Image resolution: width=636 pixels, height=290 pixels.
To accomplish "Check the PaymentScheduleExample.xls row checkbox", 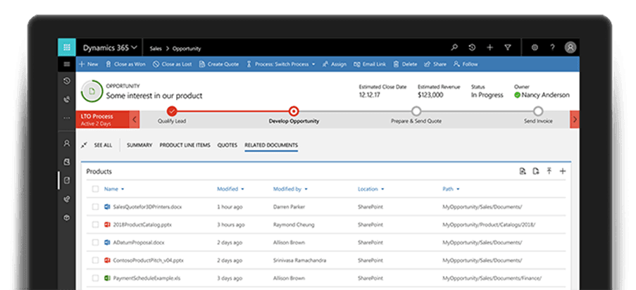I will pyautogui.click(x=95, y=278).
